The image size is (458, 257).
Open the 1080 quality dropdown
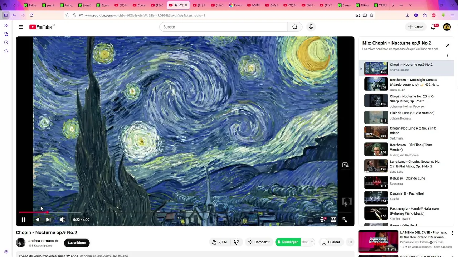(307, 242)
